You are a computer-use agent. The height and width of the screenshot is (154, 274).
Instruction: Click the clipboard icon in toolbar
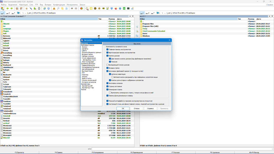pos(39,8)
